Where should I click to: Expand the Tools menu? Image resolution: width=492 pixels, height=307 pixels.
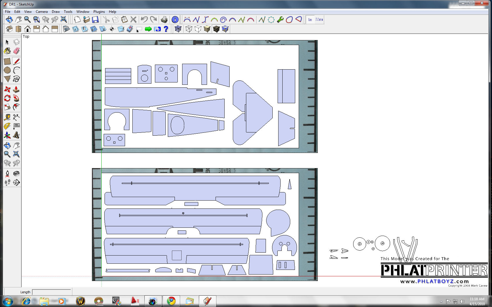coord(68,12)
